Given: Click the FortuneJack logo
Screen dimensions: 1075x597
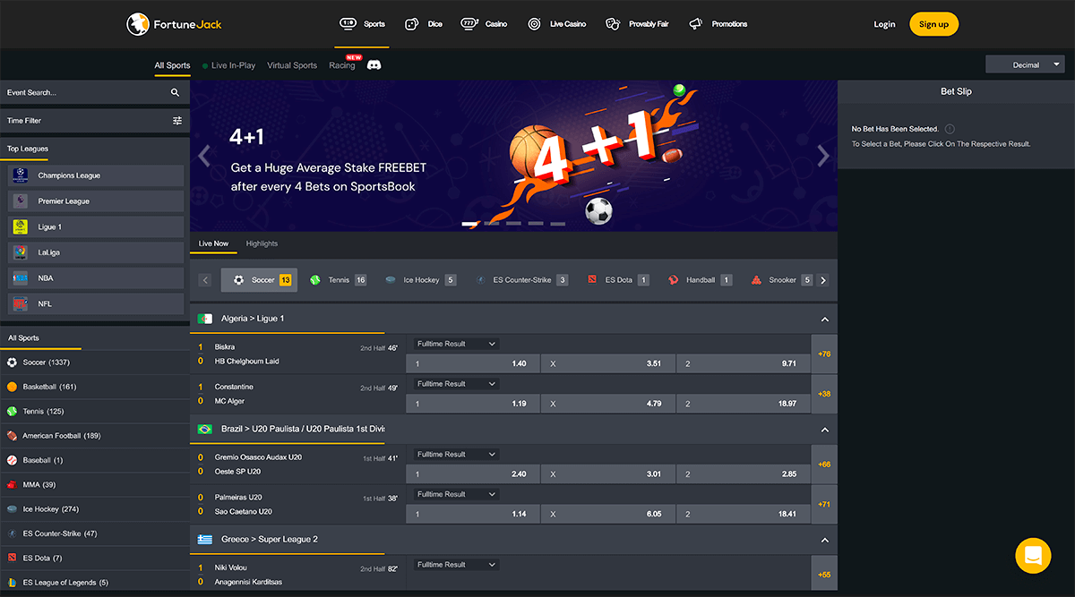Looking at the screenshot, I should click(x=174, y=24).
